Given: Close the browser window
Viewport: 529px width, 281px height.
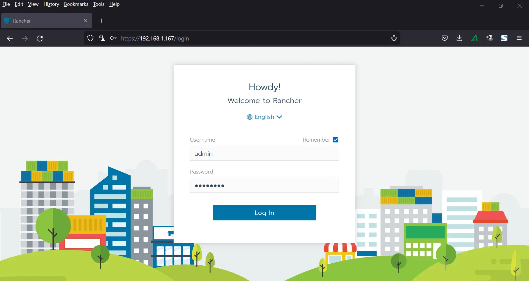Looking at the screenshot, I should point(520,6).
